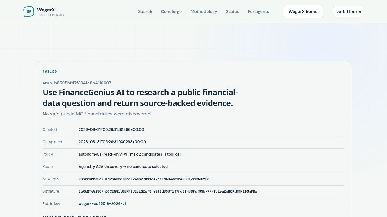Open the For agents page
This screenshot has width=387, height=217.
(x=259, y=11)
